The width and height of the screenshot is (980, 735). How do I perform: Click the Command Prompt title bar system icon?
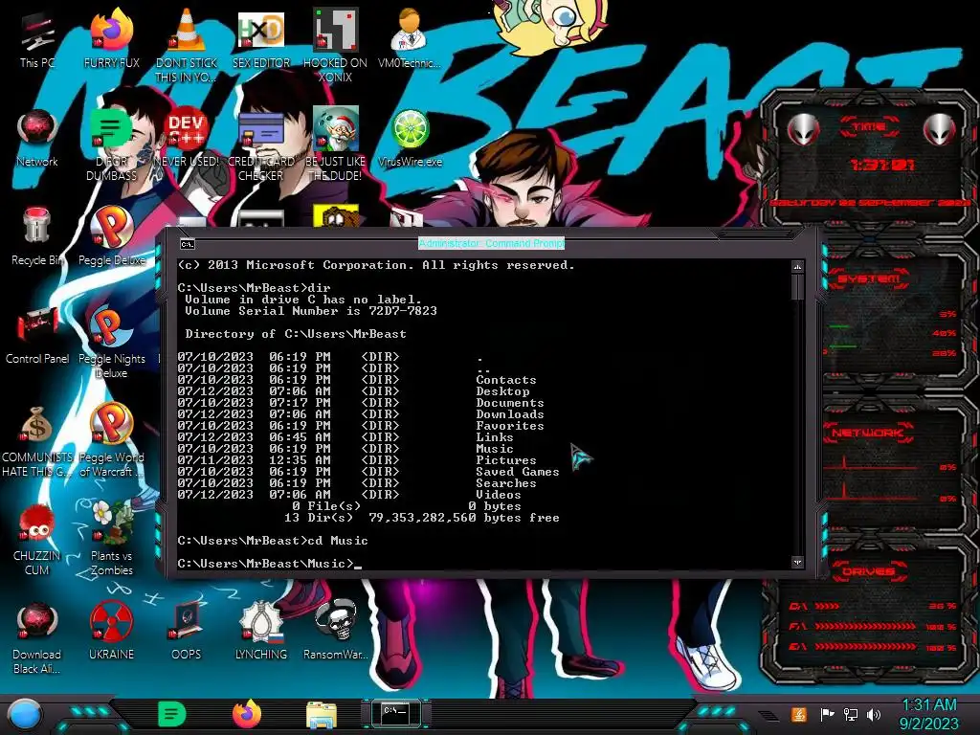pyautogui.click(x=188, y=244)
